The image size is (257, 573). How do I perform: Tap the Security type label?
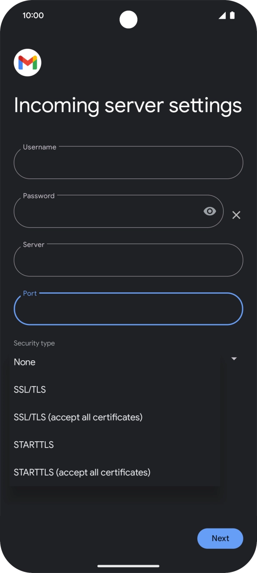point(34,343)
